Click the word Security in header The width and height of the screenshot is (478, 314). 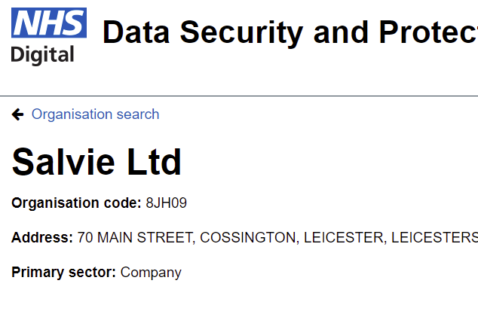point(241,32)
